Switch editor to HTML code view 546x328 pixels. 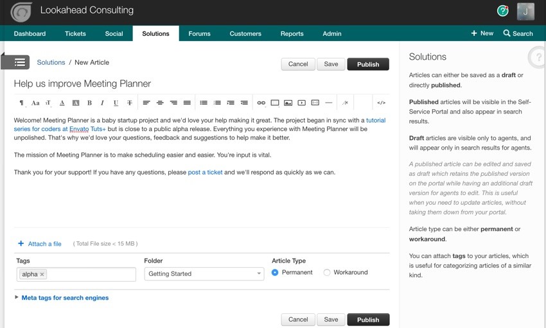(x=382, y=103)
